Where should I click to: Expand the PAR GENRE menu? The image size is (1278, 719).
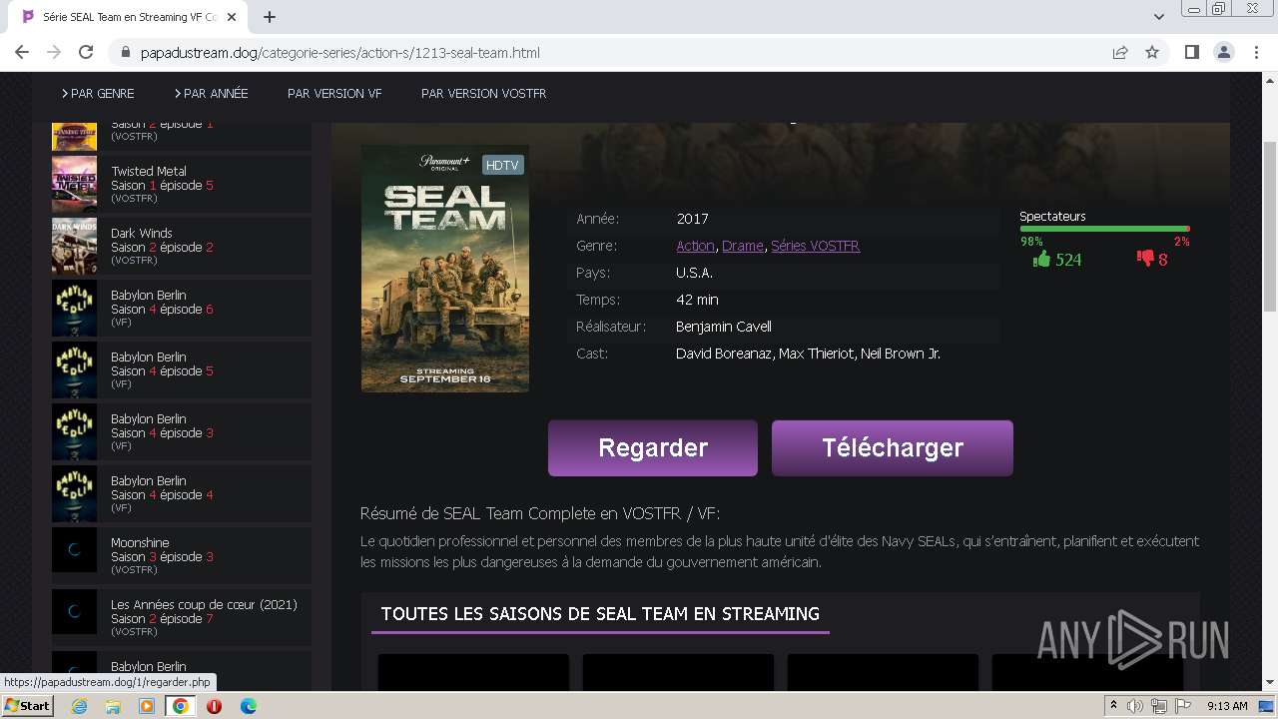[98, 93]
